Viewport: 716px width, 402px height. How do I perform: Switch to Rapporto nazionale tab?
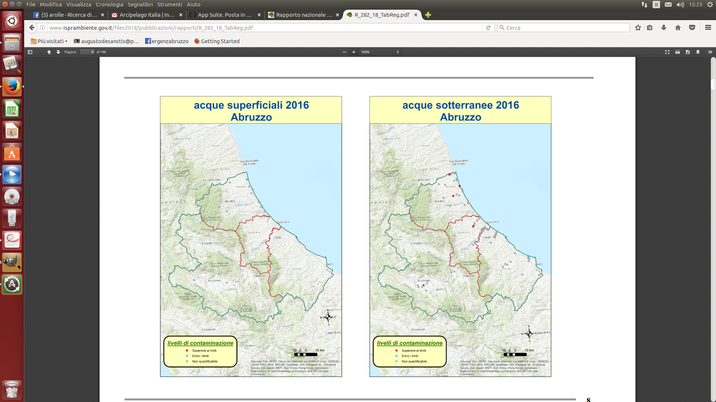coord(300,15)
